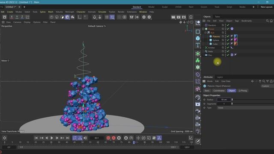Go to start of timeline
This screenshot has width=274, height=154.
36,138
